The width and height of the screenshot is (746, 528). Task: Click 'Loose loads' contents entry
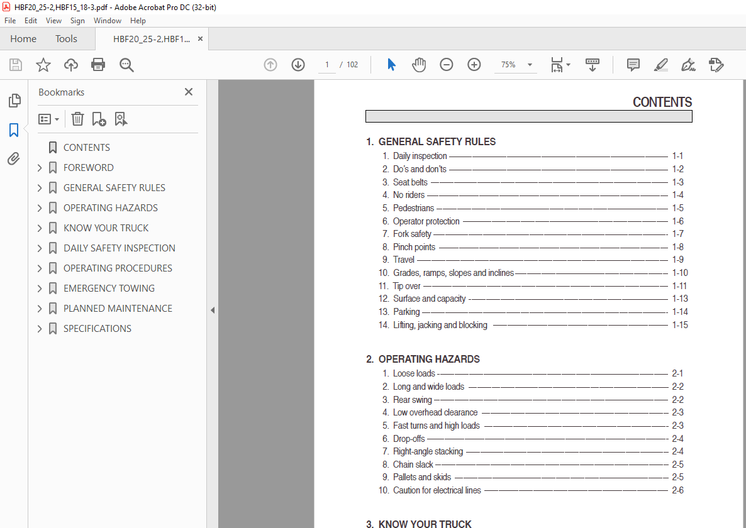414,373
